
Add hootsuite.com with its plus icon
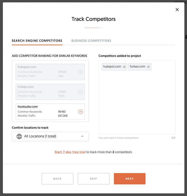[81, 112]
